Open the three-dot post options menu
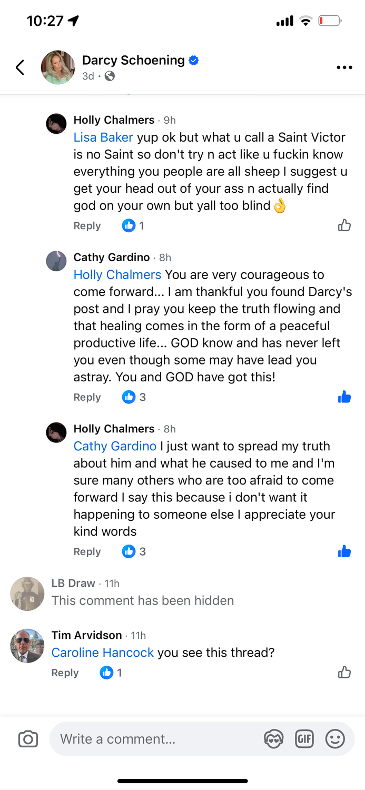This screenshot has width=365, height=790. coord(344,67)
